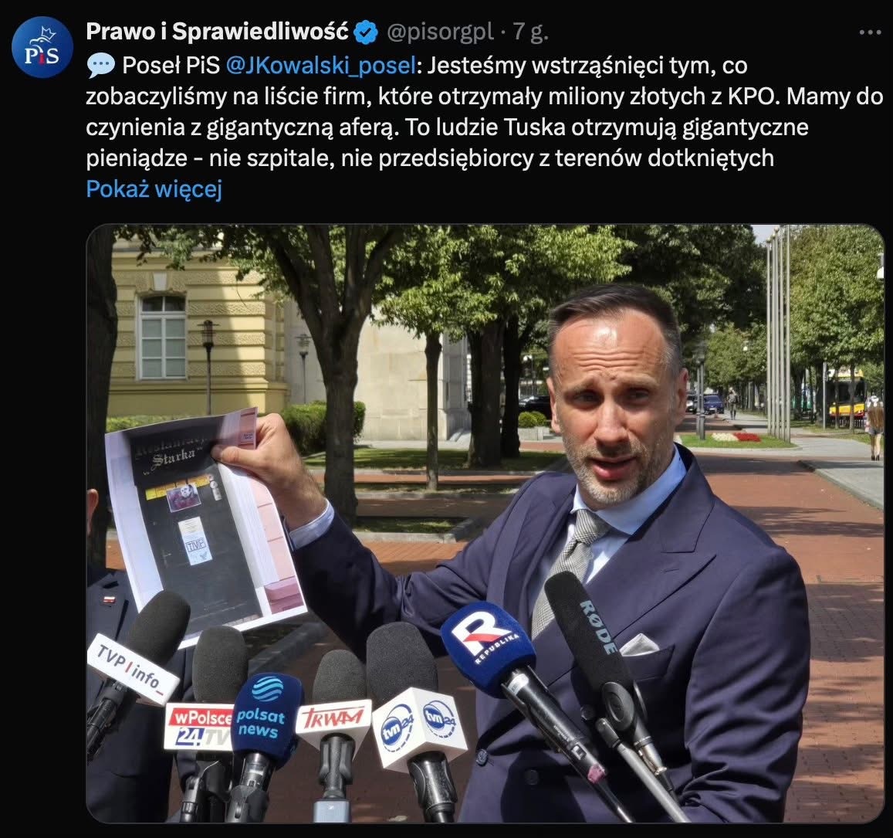Click the wPolsce24 microphone label in photo
Viewport: 893px width, 838px height.
[x=198, y=727]
